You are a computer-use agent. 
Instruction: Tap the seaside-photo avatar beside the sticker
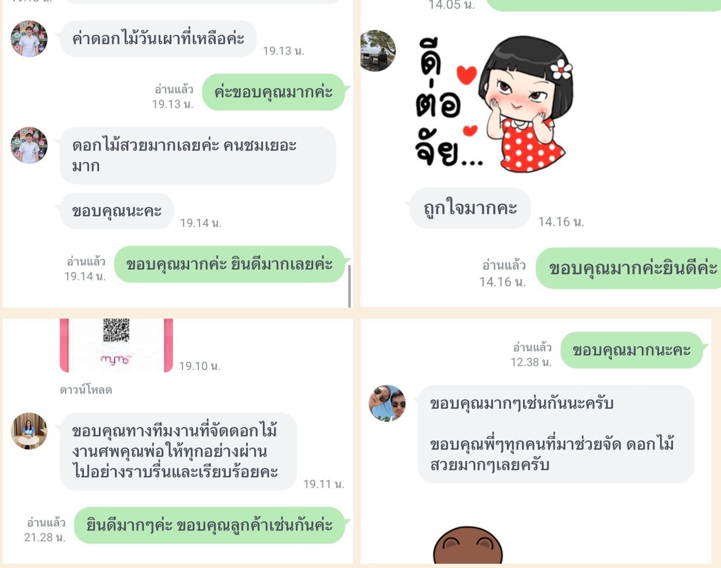tap(377, 50)
